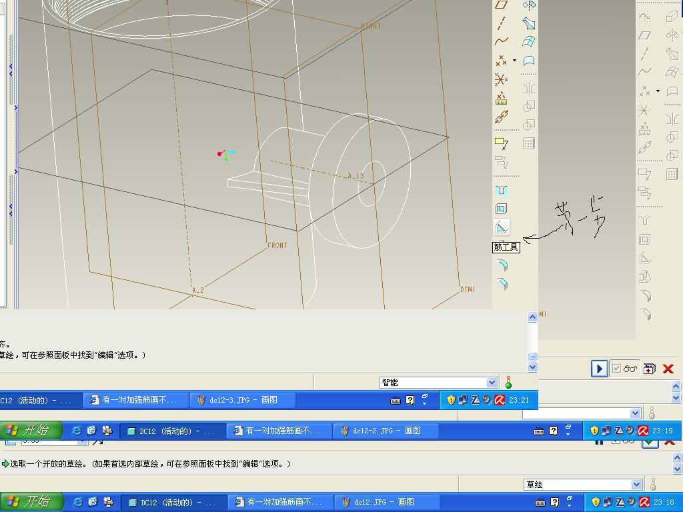
Task: Click the Pattern tool grid icon
Action: point(529,143)
